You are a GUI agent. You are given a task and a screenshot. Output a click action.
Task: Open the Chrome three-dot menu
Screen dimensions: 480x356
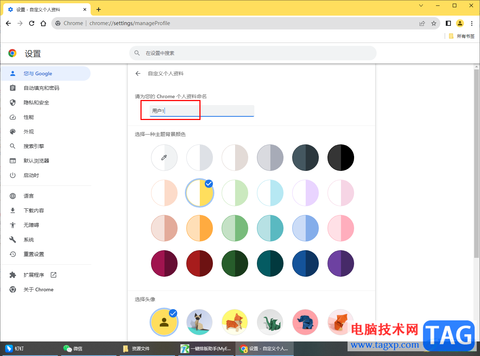pyautogui.click(x=472, y=23)
